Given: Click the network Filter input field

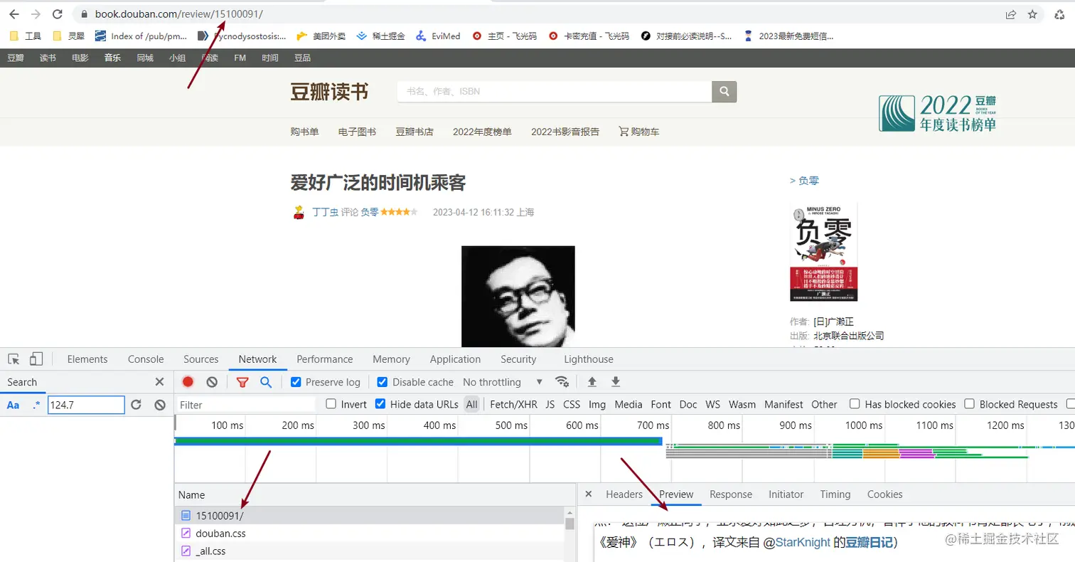Looking at the screenshot, I should 245,404.
